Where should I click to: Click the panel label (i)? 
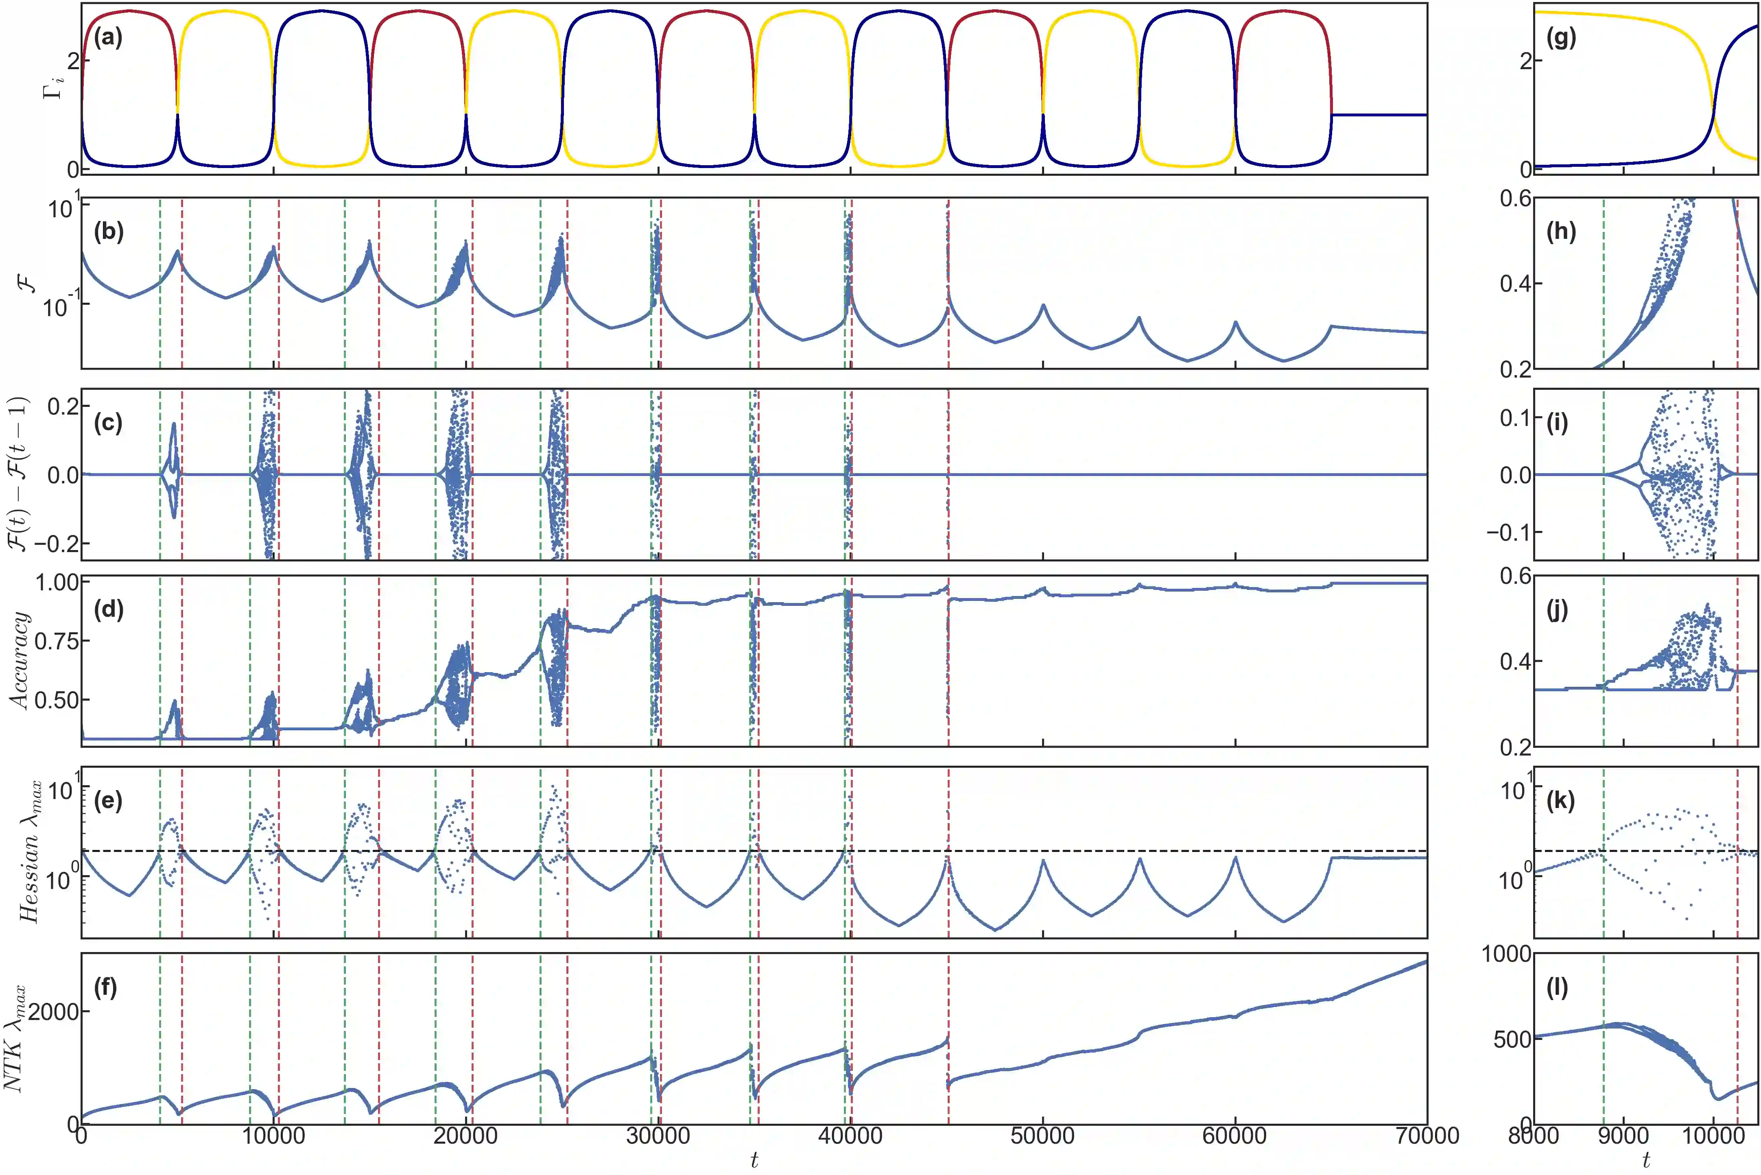(x=1557, y=424)
